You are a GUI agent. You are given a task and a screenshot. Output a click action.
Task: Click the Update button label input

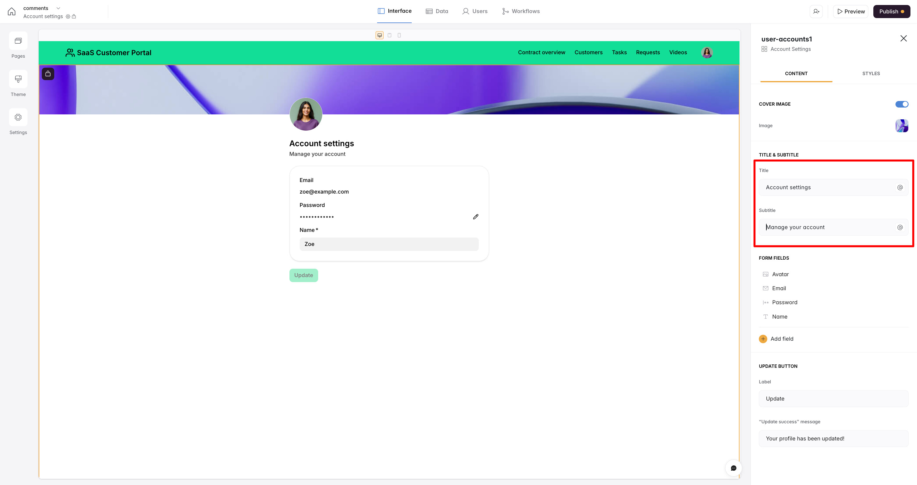point(833,399)
